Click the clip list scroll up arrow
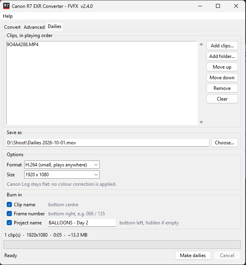 tap(201, 44)
